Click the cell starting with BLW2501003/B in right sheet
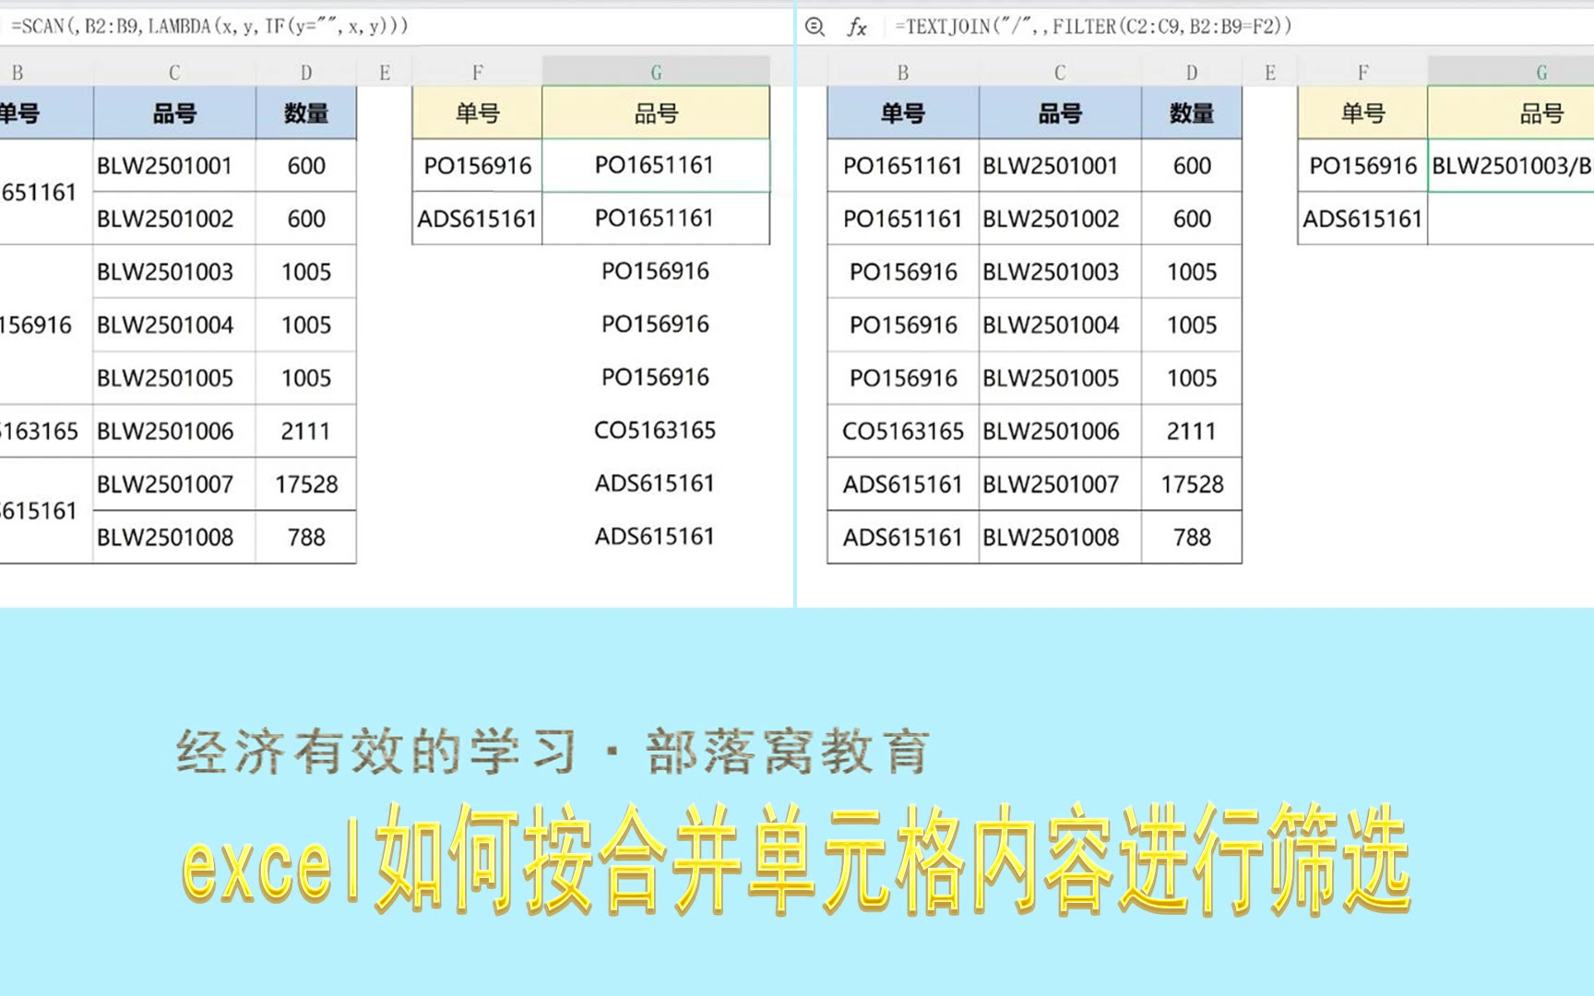Image resolution: width=1594 pixels, height=996 pixels. (x=1511, y=166)
